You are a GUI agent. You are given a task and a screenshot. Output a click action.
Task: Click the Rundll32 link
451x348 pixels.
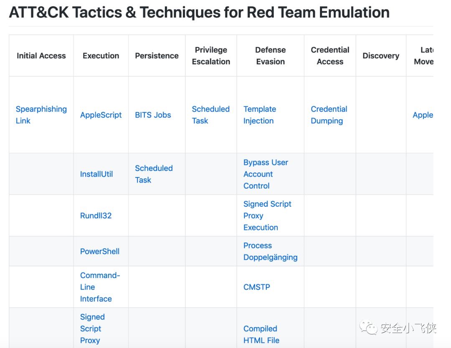[x=96, y=215]
